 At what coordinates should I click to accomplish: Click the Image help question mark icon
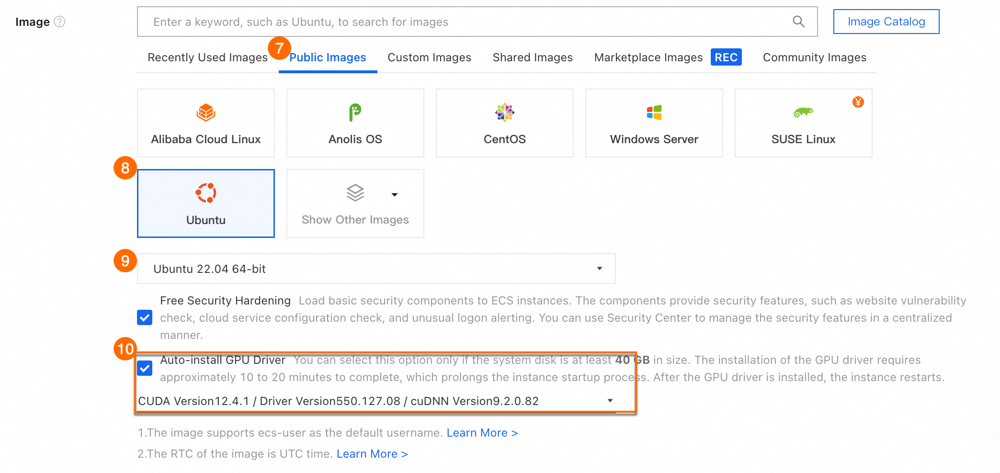[x=59, y=22]
